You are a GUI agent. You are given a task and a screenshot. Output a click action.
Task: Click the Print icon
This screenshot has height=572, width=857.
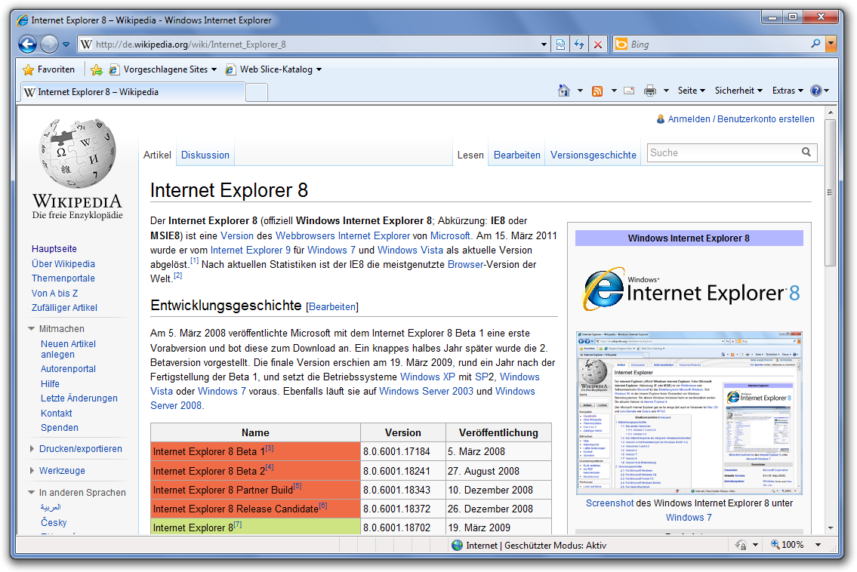click(x=650, y=91)
